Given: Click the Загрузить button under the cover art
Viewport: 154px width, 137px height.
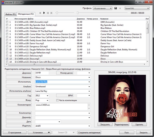Looking at the screenshot, I should (x=105, y=124).
